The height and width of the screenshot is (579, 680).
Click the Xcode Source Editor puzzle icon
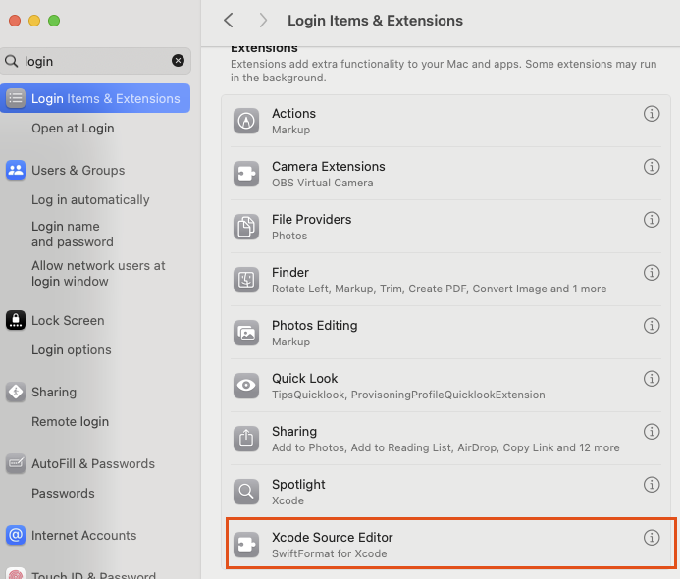click(x=246, y=545)
